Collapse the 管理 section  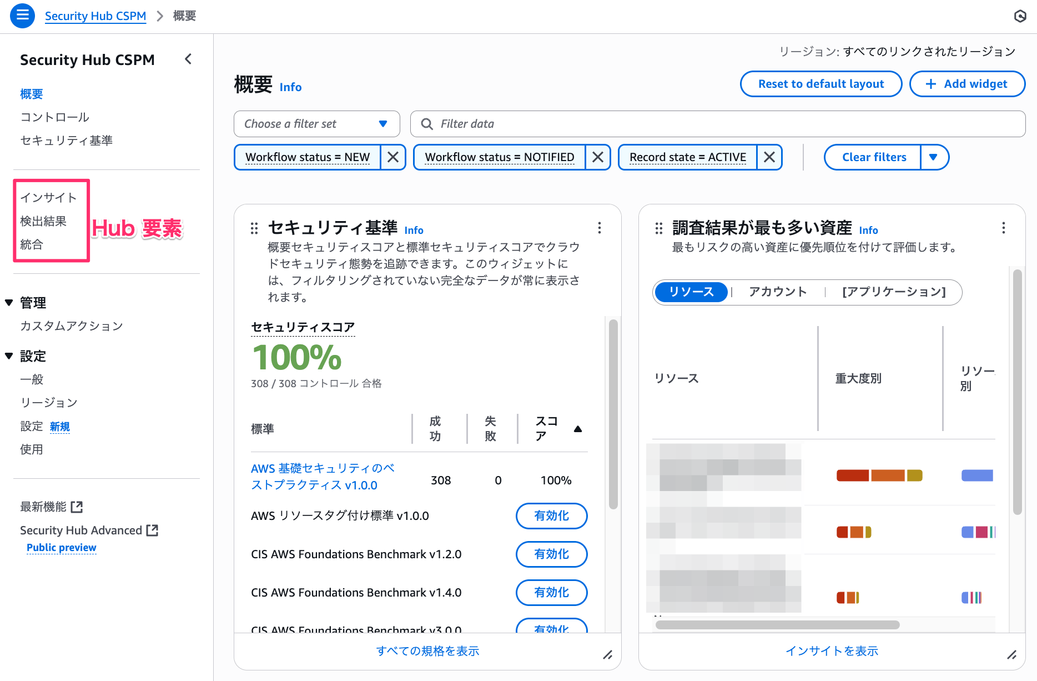click(x=9, y=303)
